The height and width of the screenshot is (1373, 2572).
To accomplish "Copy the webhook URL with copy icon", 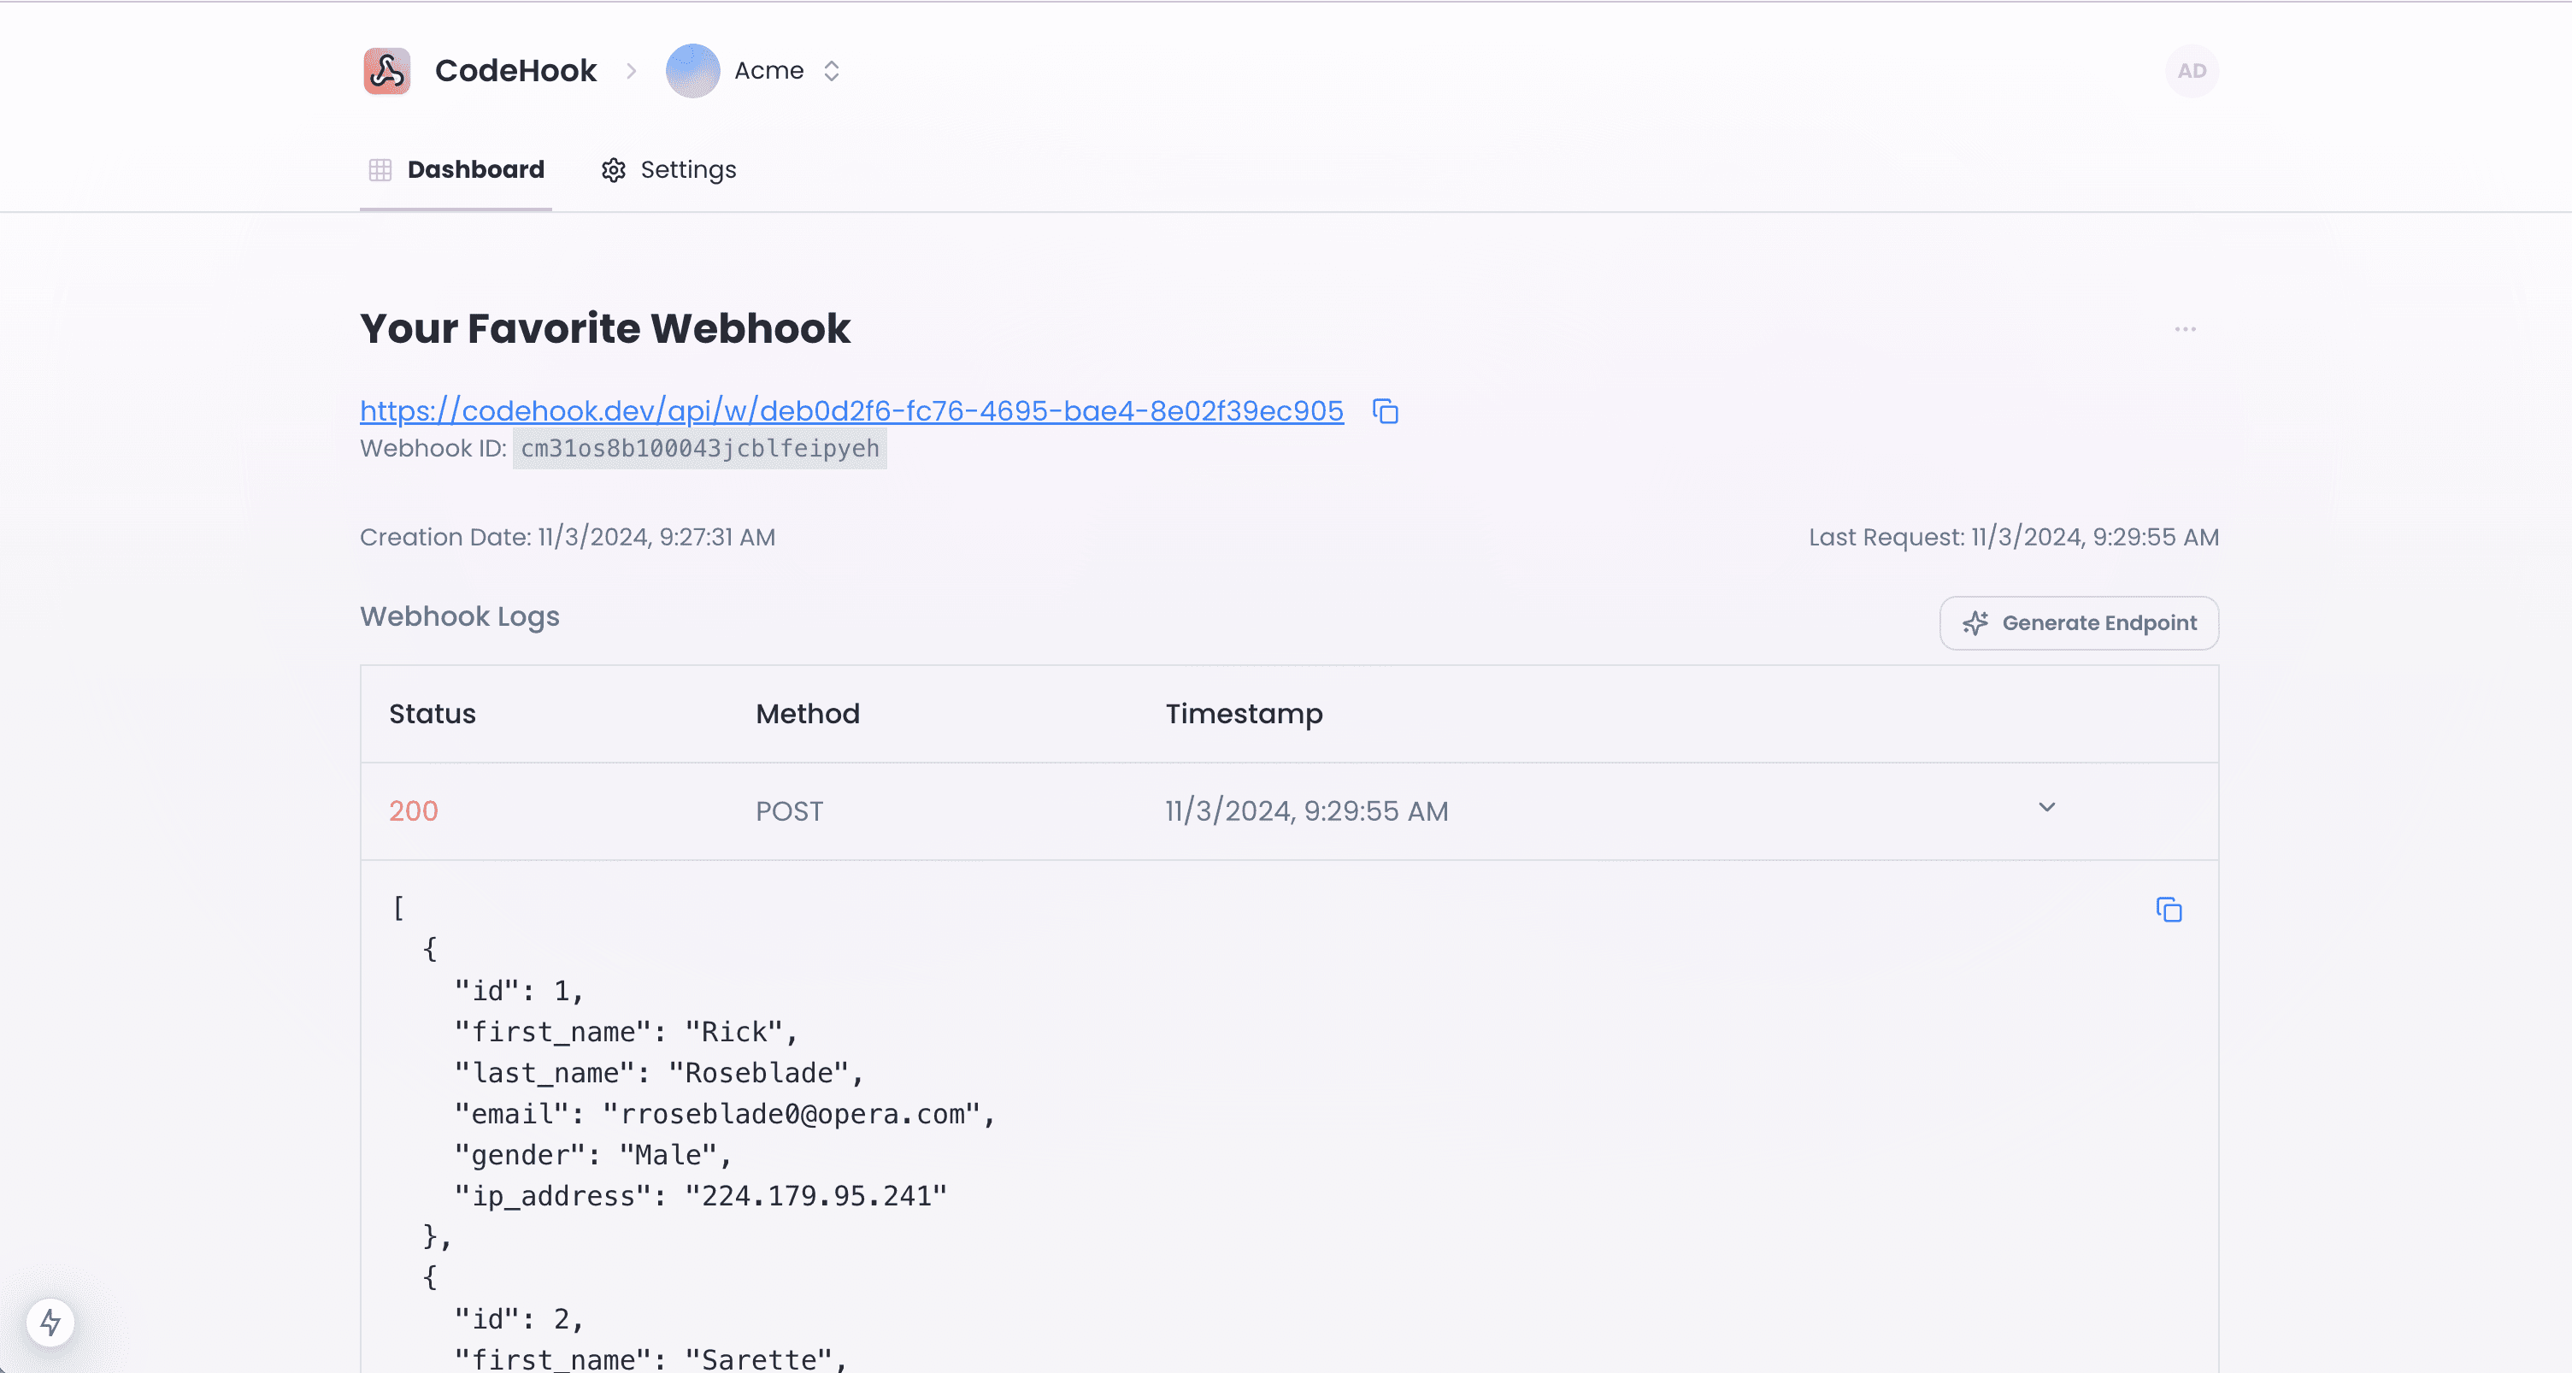I will (1385, 411).
